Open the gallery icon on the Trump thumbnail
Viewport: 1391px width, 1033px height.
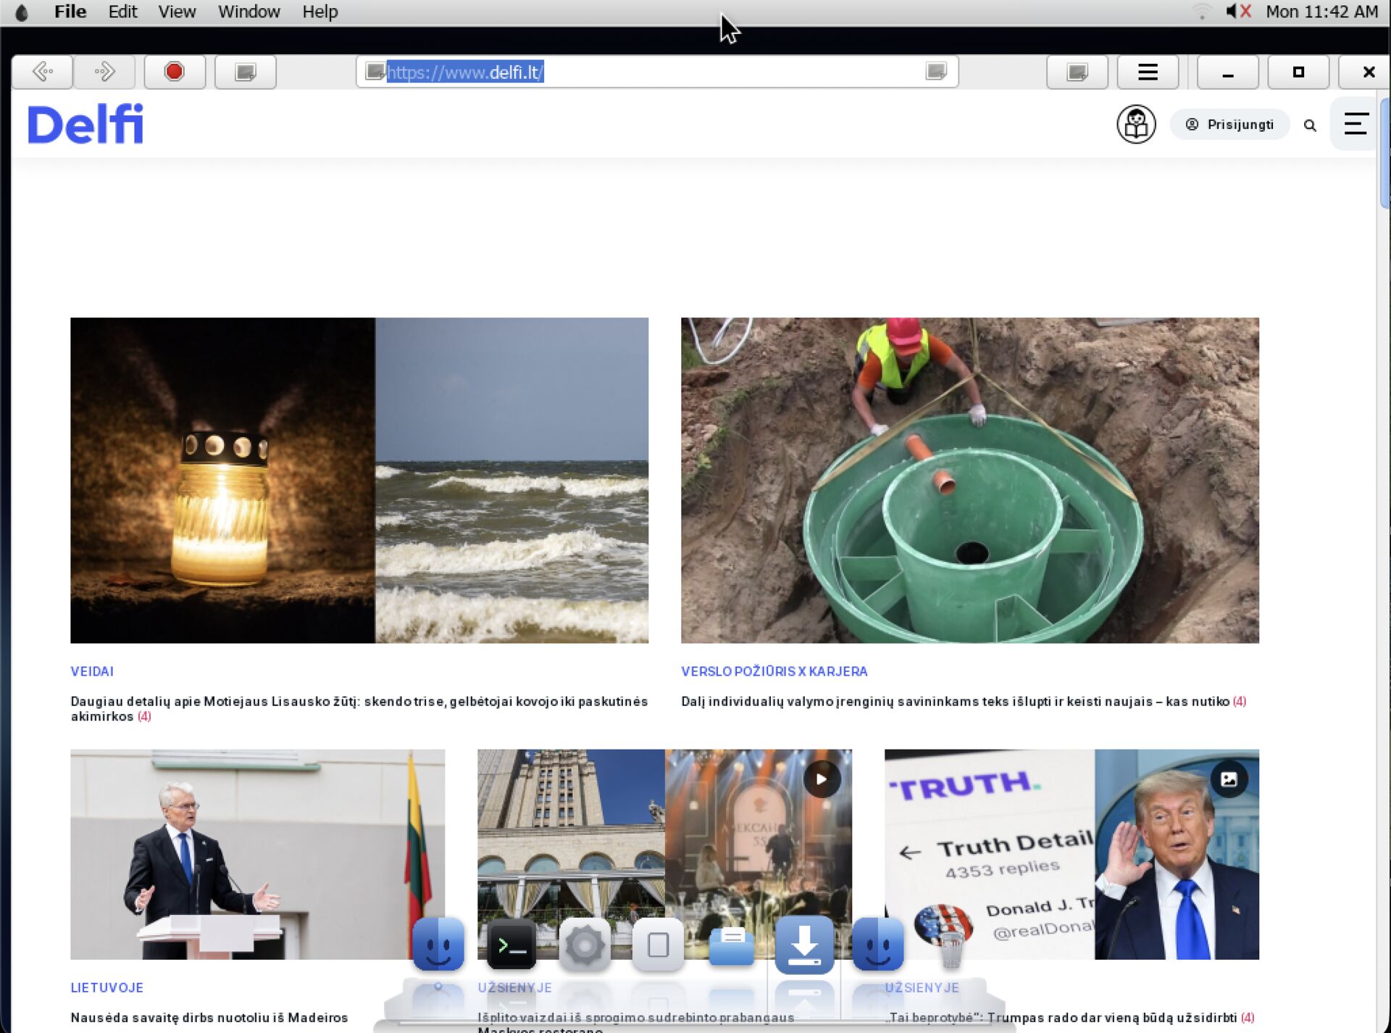pyautogui.click(x=1229, y=779)
